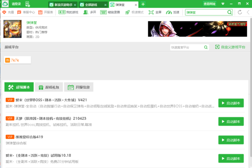Launch script for 弹弹堂综合版419
Viewport: 252px width, 168px height.
pos(231,140)
